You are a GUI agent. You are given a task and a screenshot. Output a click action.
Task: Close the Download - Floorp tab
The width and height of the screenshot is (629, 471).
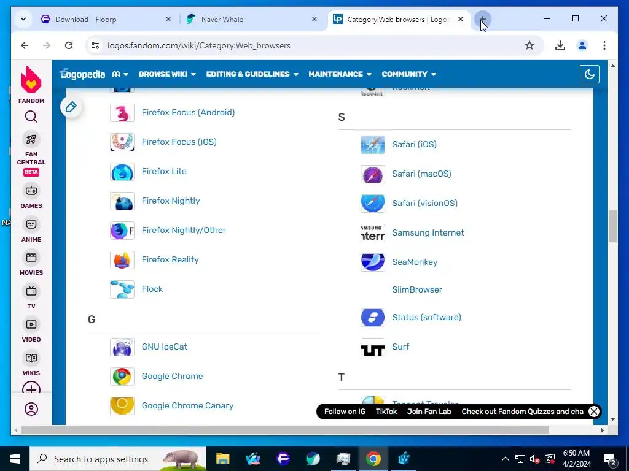168,19
